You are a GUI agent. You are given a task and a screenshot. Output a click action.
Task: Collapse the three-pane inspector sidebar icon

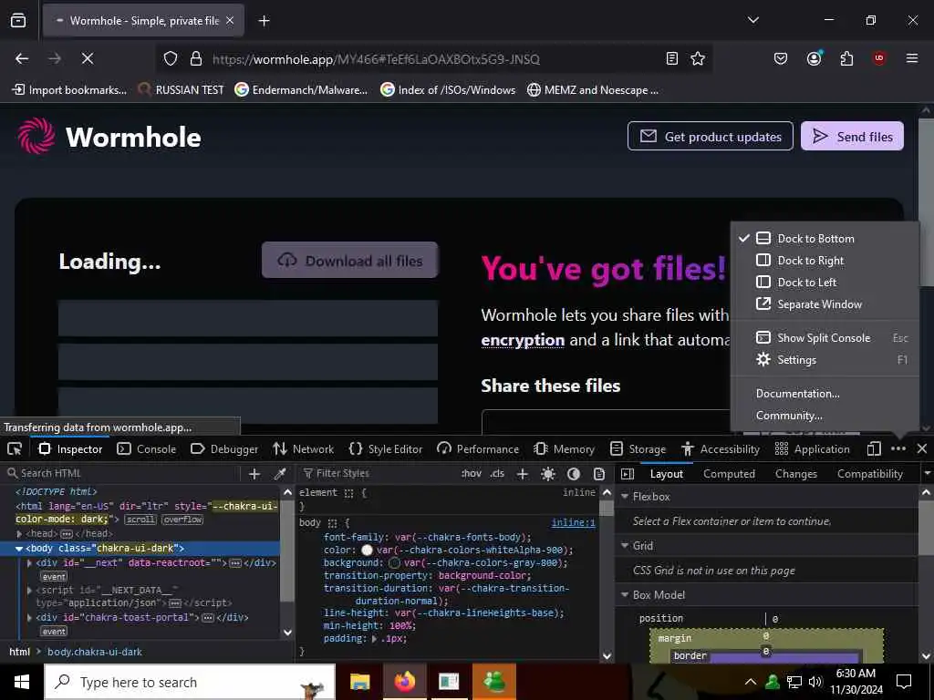[x=628, y=474]
